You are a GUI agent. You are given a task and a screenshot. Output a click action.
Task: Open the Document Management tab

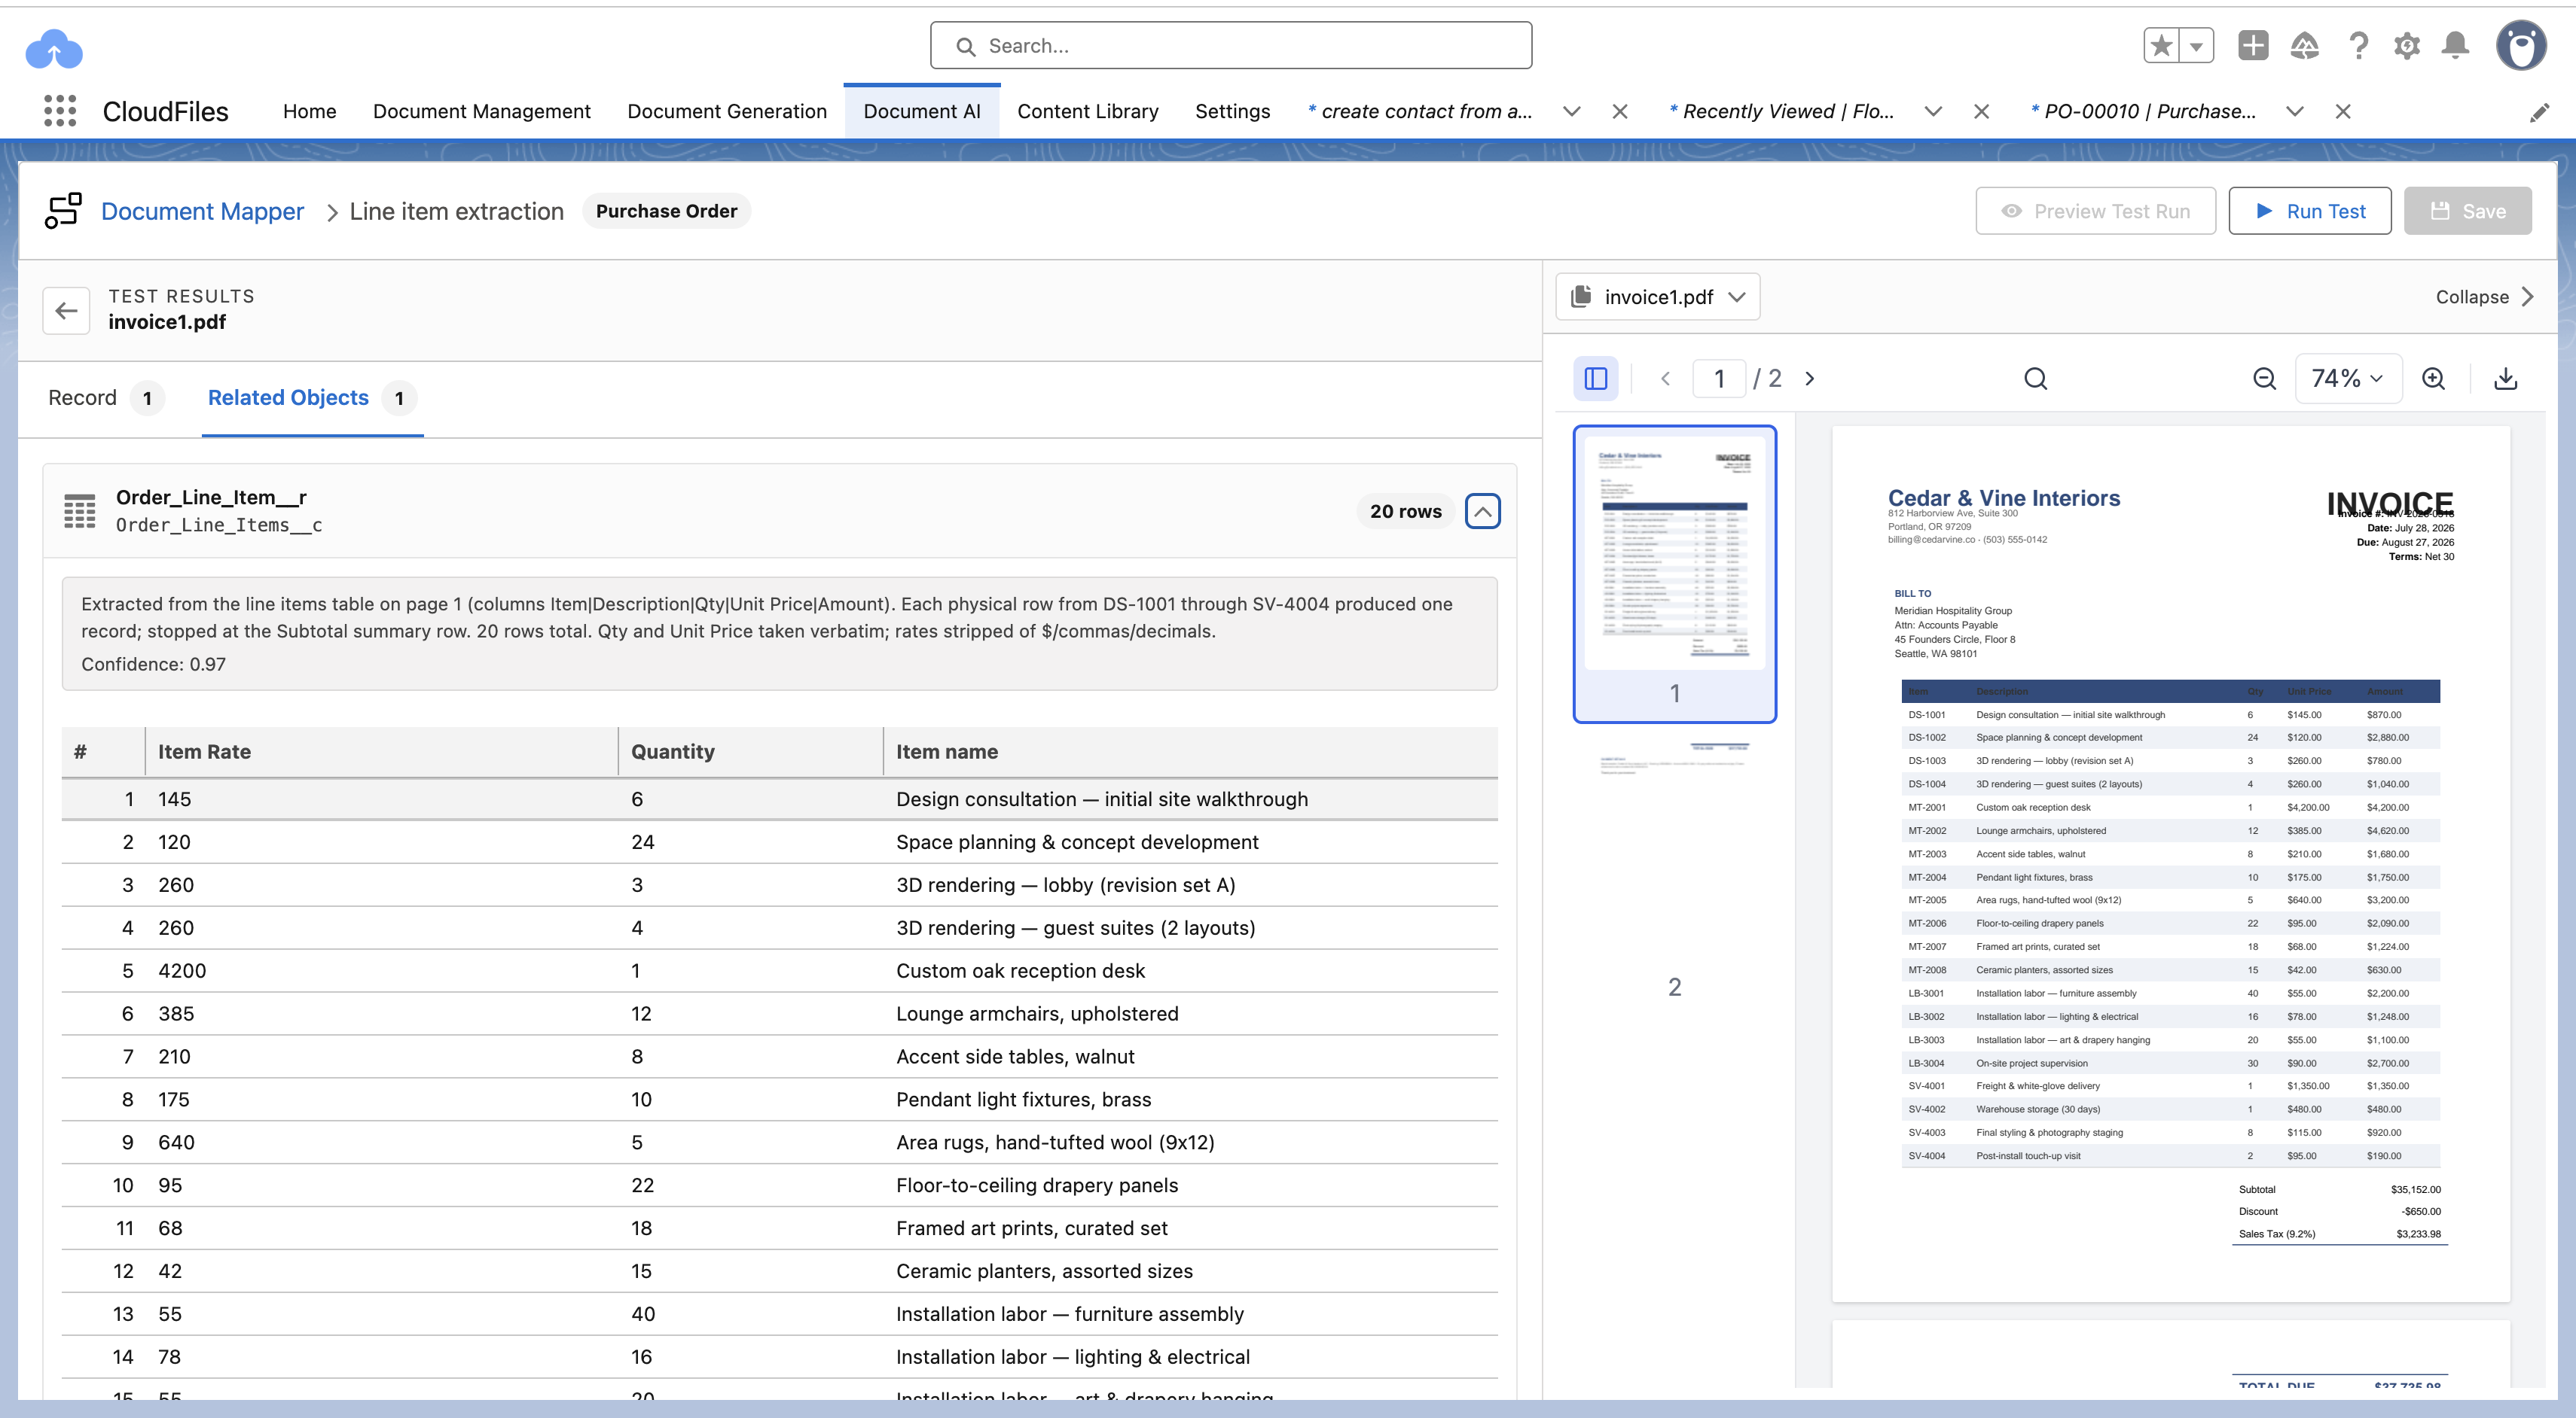tap(482, 112)
